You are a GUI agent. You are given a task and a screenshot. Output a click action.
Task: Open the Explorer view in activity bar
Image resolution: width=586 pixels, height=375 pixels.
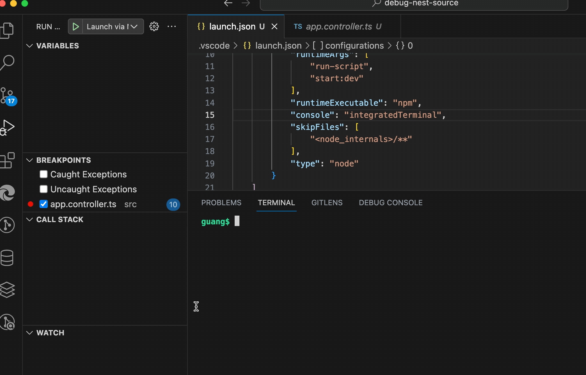[x=7, y=30]
